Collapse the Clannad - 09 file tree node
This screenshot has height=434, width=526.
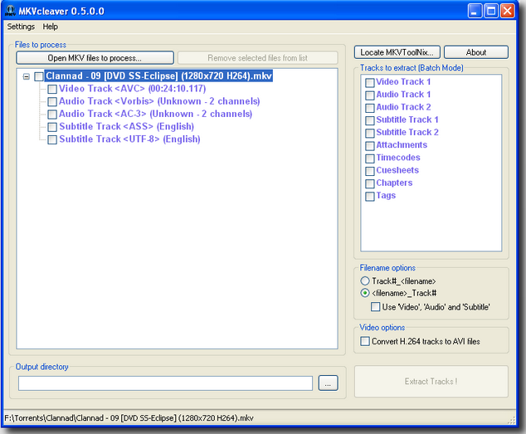pyautogui.click(x=27, y=76)
